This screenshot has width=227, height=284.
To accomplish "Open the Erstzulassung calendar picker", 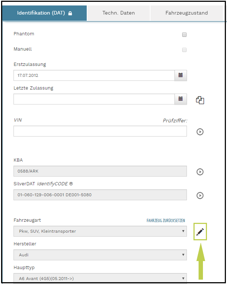I will pyautogui.click(x=180, y=75).
